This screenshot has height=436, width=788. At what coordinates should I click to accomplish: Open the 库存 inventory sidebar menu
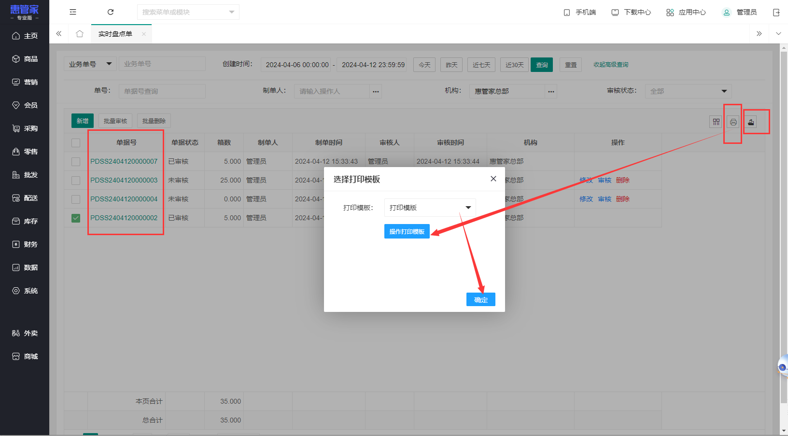[x=25, y=221]
